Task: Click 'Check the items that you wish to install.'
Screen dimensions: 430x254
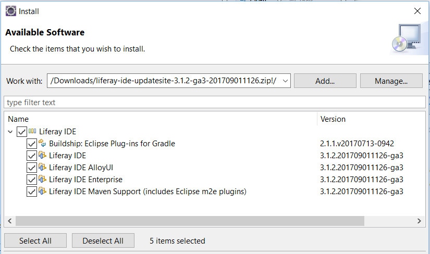Action: pos(77,49)
